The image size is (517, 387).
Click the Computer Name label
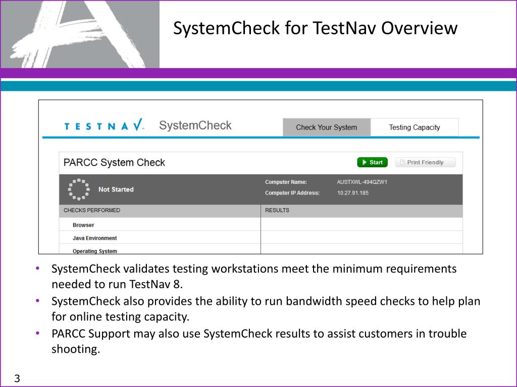point(286,182)
